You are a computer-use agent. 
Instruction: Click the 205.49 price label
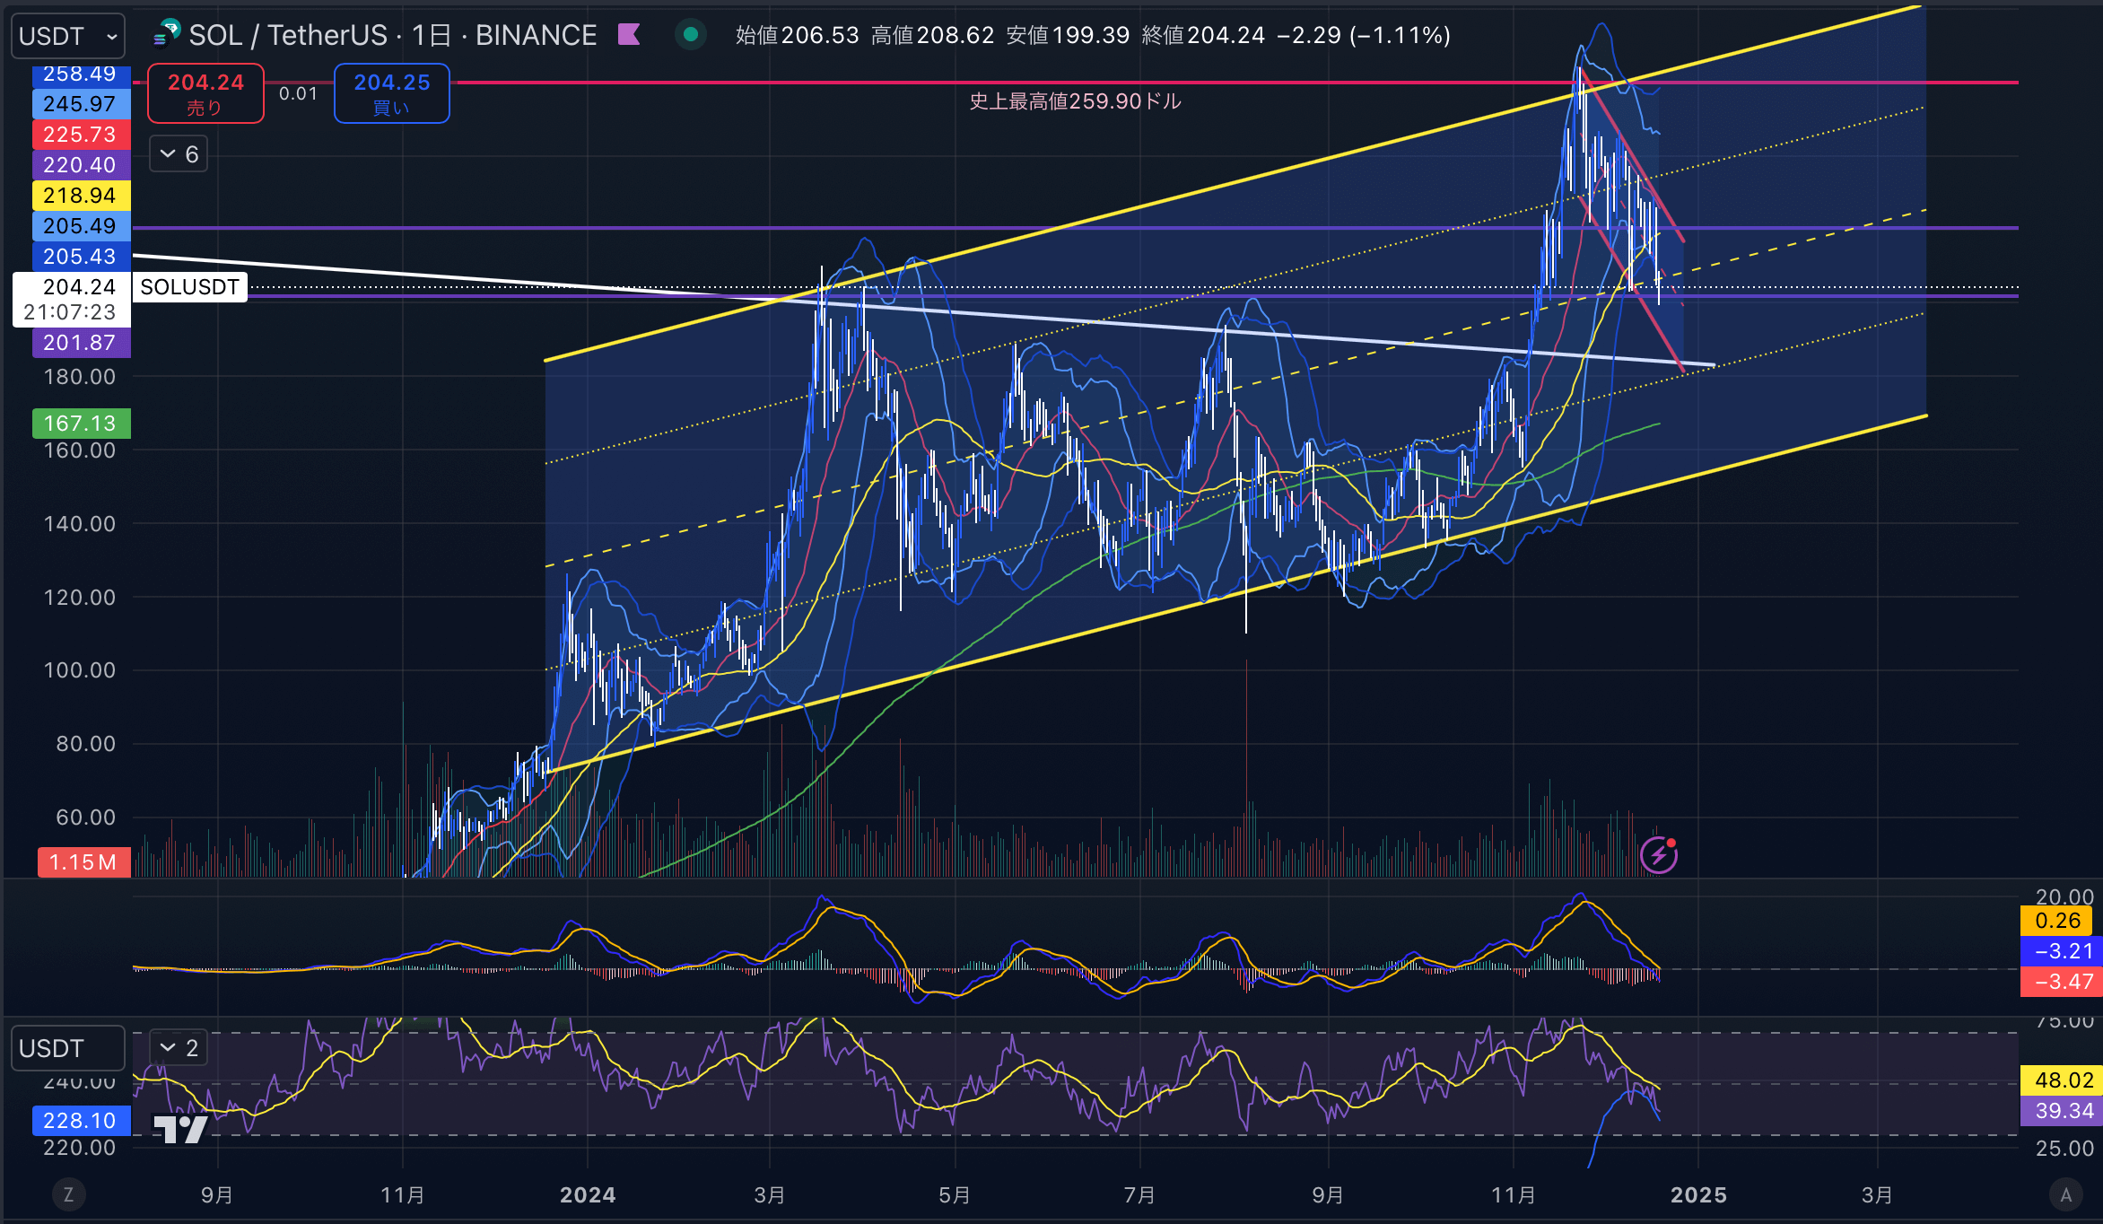coord(81,226)
